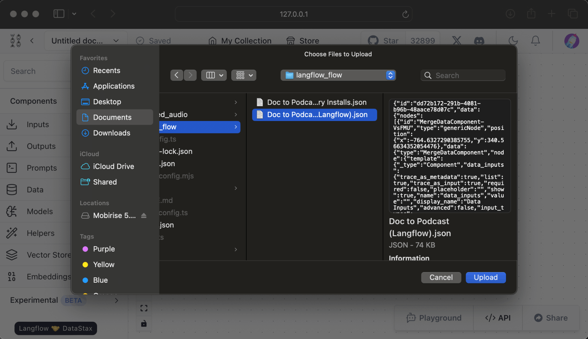
Task: Open the Store link
Action: point(303,41)
